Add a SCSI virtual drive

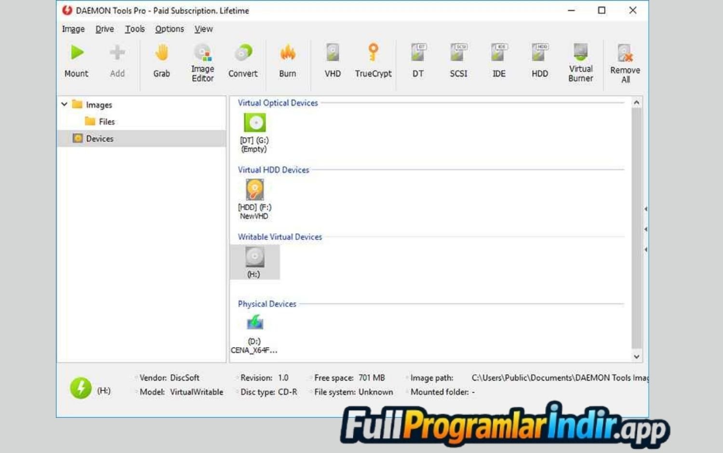tap(458, 53)
